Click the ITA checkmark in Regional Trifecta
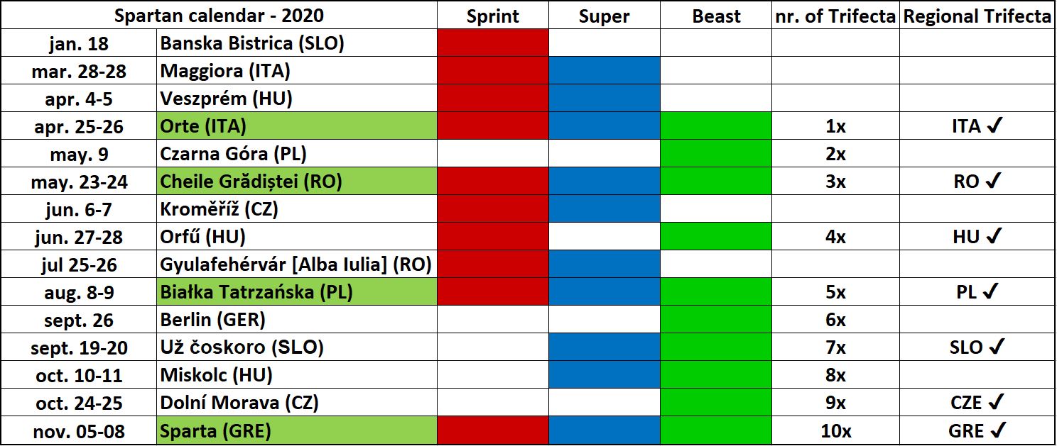Image resolution: width=1057 pixels, height=446 pixels. (993, 126)
